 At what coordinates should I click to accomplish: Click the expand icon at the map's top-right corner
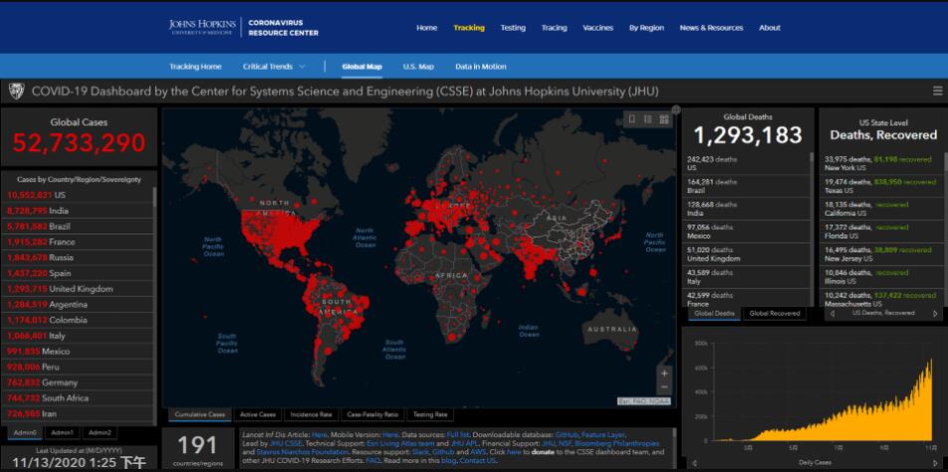click(676, 110)
